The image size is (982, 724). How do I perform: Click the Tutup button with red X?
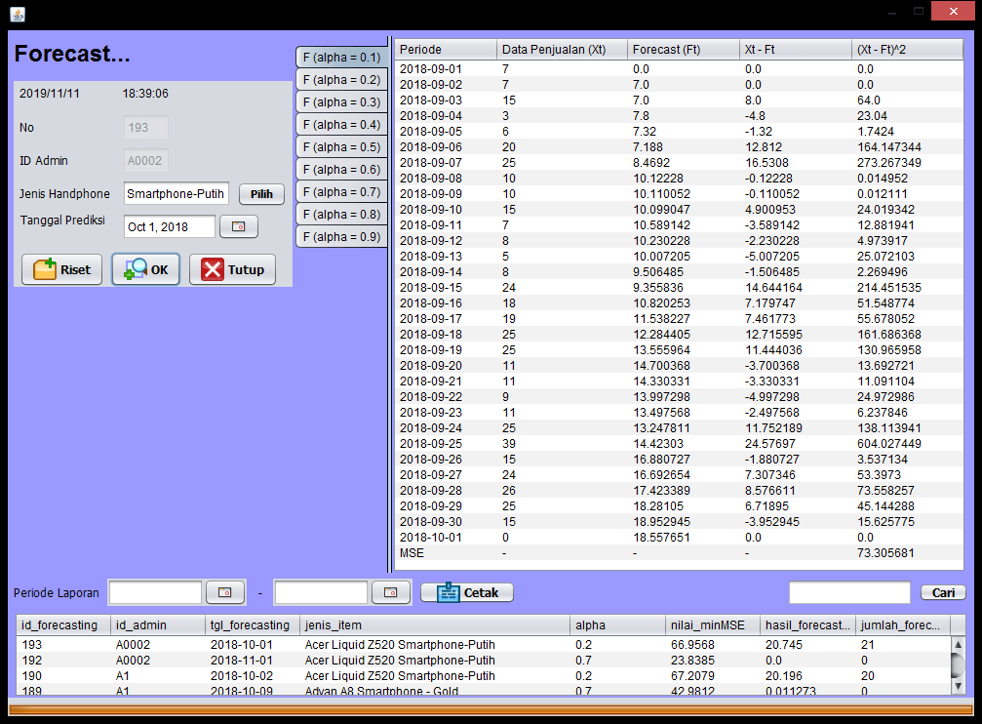(232, 269)
